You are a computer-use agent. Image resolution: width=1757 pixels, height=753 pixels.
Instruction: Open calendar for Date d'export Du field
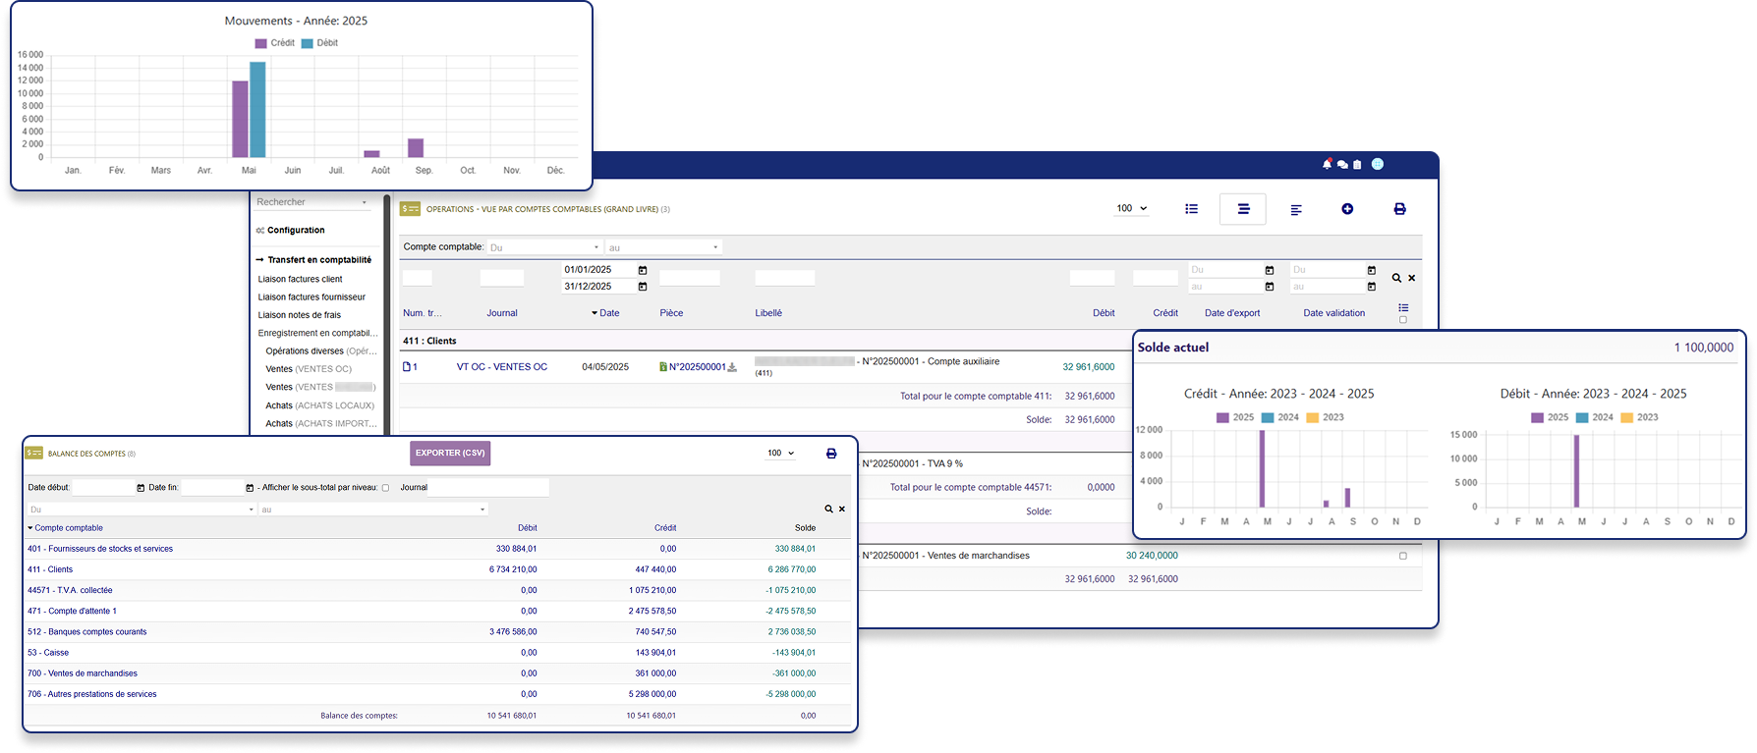(x=1270, y=270)
